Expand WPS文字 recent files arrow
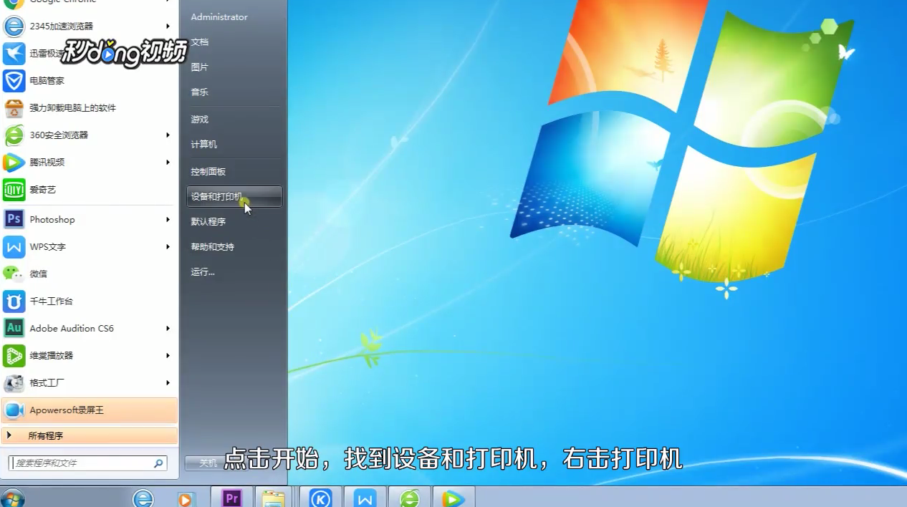The width and height of the screenshot is (907, 507). coord(168,247)
